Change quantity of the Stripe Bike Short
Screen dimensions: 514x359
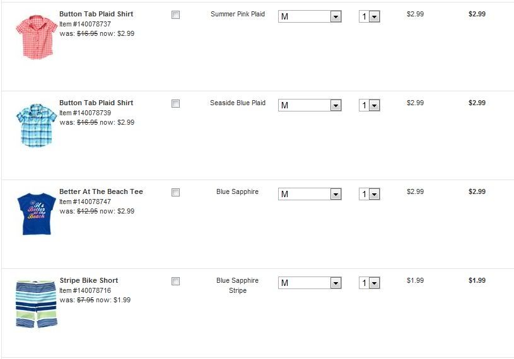pos(369,283)
